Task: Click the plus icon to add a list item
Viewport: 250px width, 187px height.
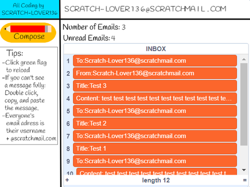Action: coord(67,180)
